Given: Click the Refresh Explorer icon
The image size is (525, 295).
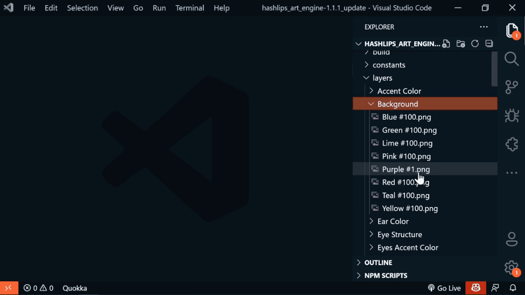Looking at the screenshot, I should pos(475,44).
